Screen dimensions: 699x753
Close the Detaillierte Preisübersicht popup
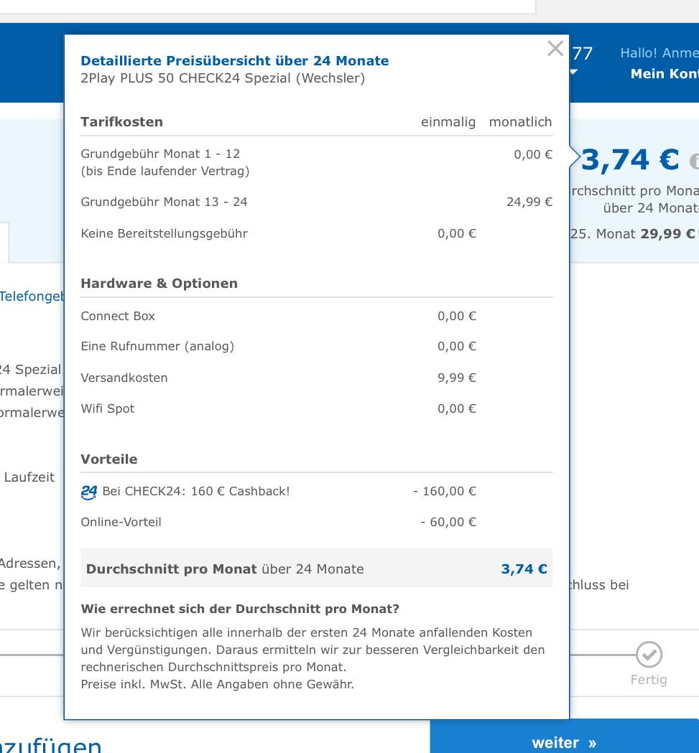click(x=555, y=49)
